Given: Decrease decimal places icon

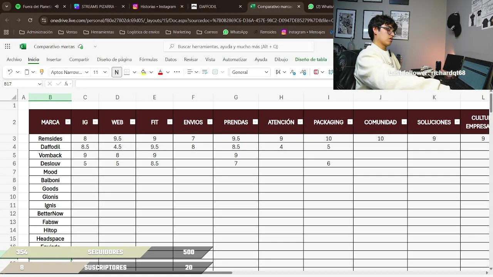Looking at the screenshot, I should 304,72.
